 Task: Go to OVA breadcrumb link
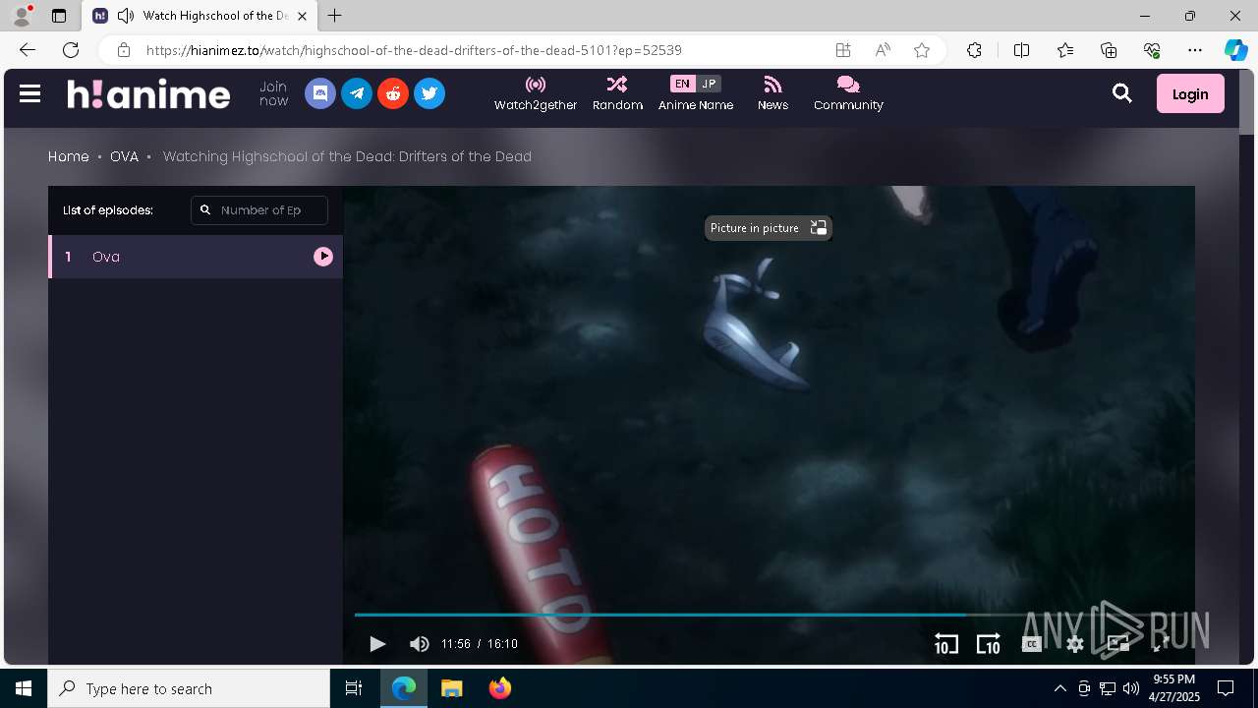[124, 156]
